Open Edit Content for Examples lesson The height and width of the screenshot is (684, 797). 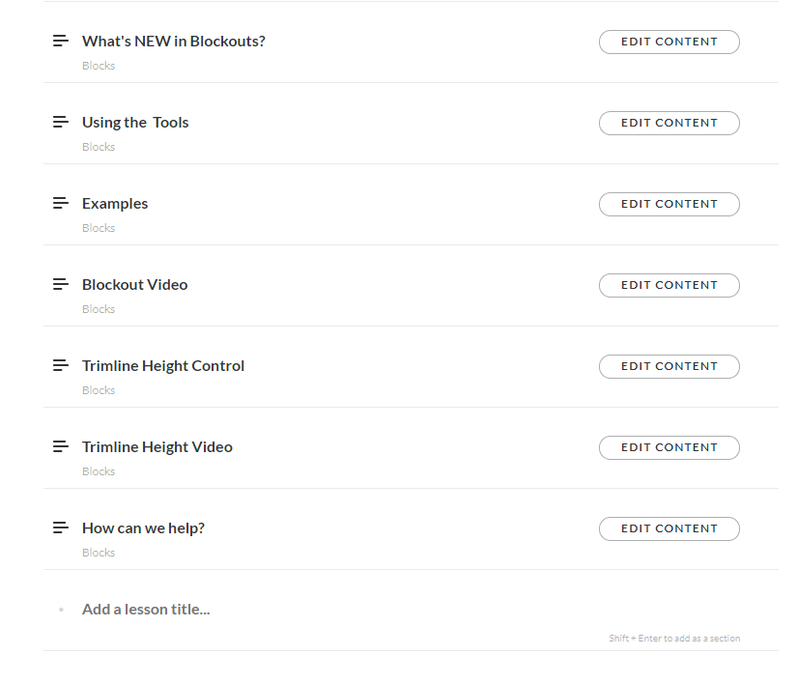[669, 204]
